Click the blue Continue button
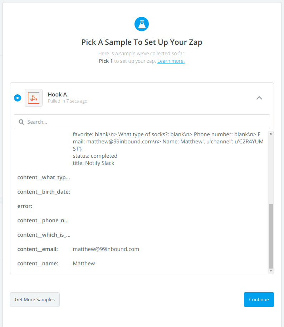 (259, 300)
